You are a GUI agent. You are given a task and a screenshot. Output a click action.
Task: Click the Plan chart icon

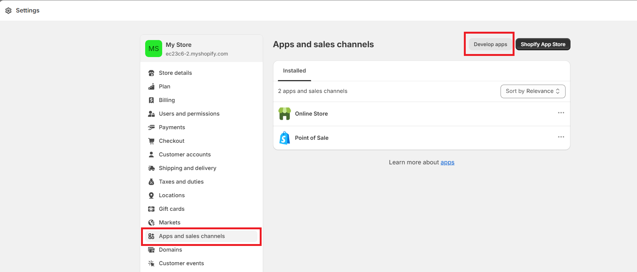[x=151, y=87]
